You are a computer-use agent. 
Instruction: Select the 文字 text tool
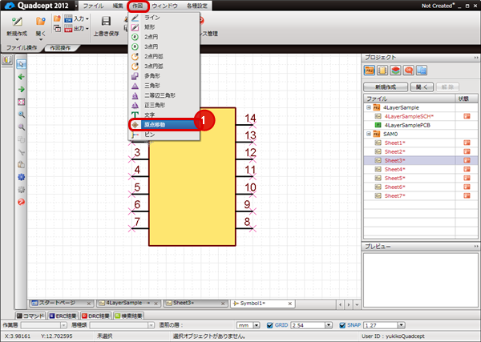click(150, 115)
